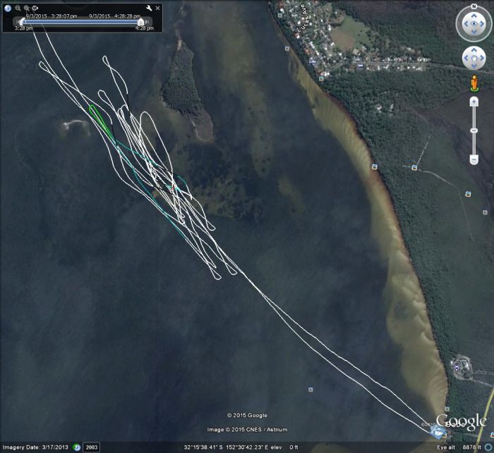Viewport: 494px width, 453px height.
Task: Select the Street View pegman
Action: click(474, 82)
